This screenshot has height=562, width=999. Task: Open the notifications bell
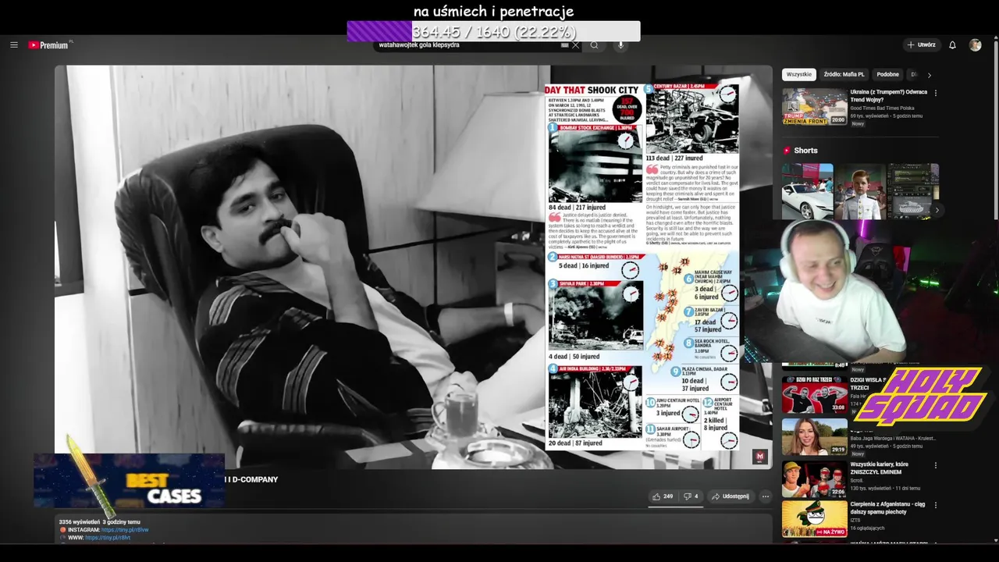(952, 45)
